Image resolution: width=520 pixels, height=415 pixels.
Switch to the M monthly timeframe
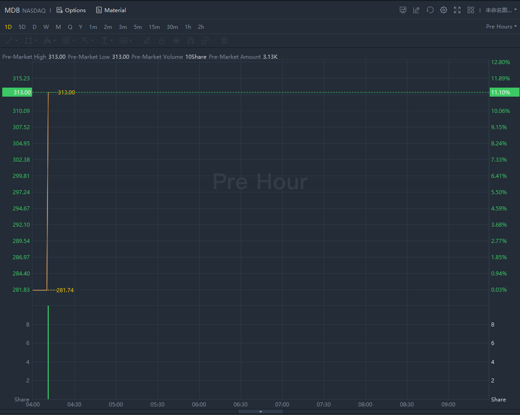[58, 27]
